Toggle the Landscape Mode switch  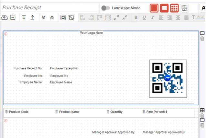pos(105,8)
